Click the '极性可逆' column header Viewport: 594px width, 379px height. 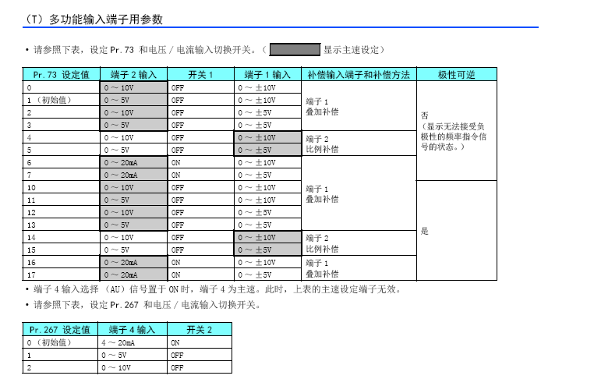click(x=456, y=75)
